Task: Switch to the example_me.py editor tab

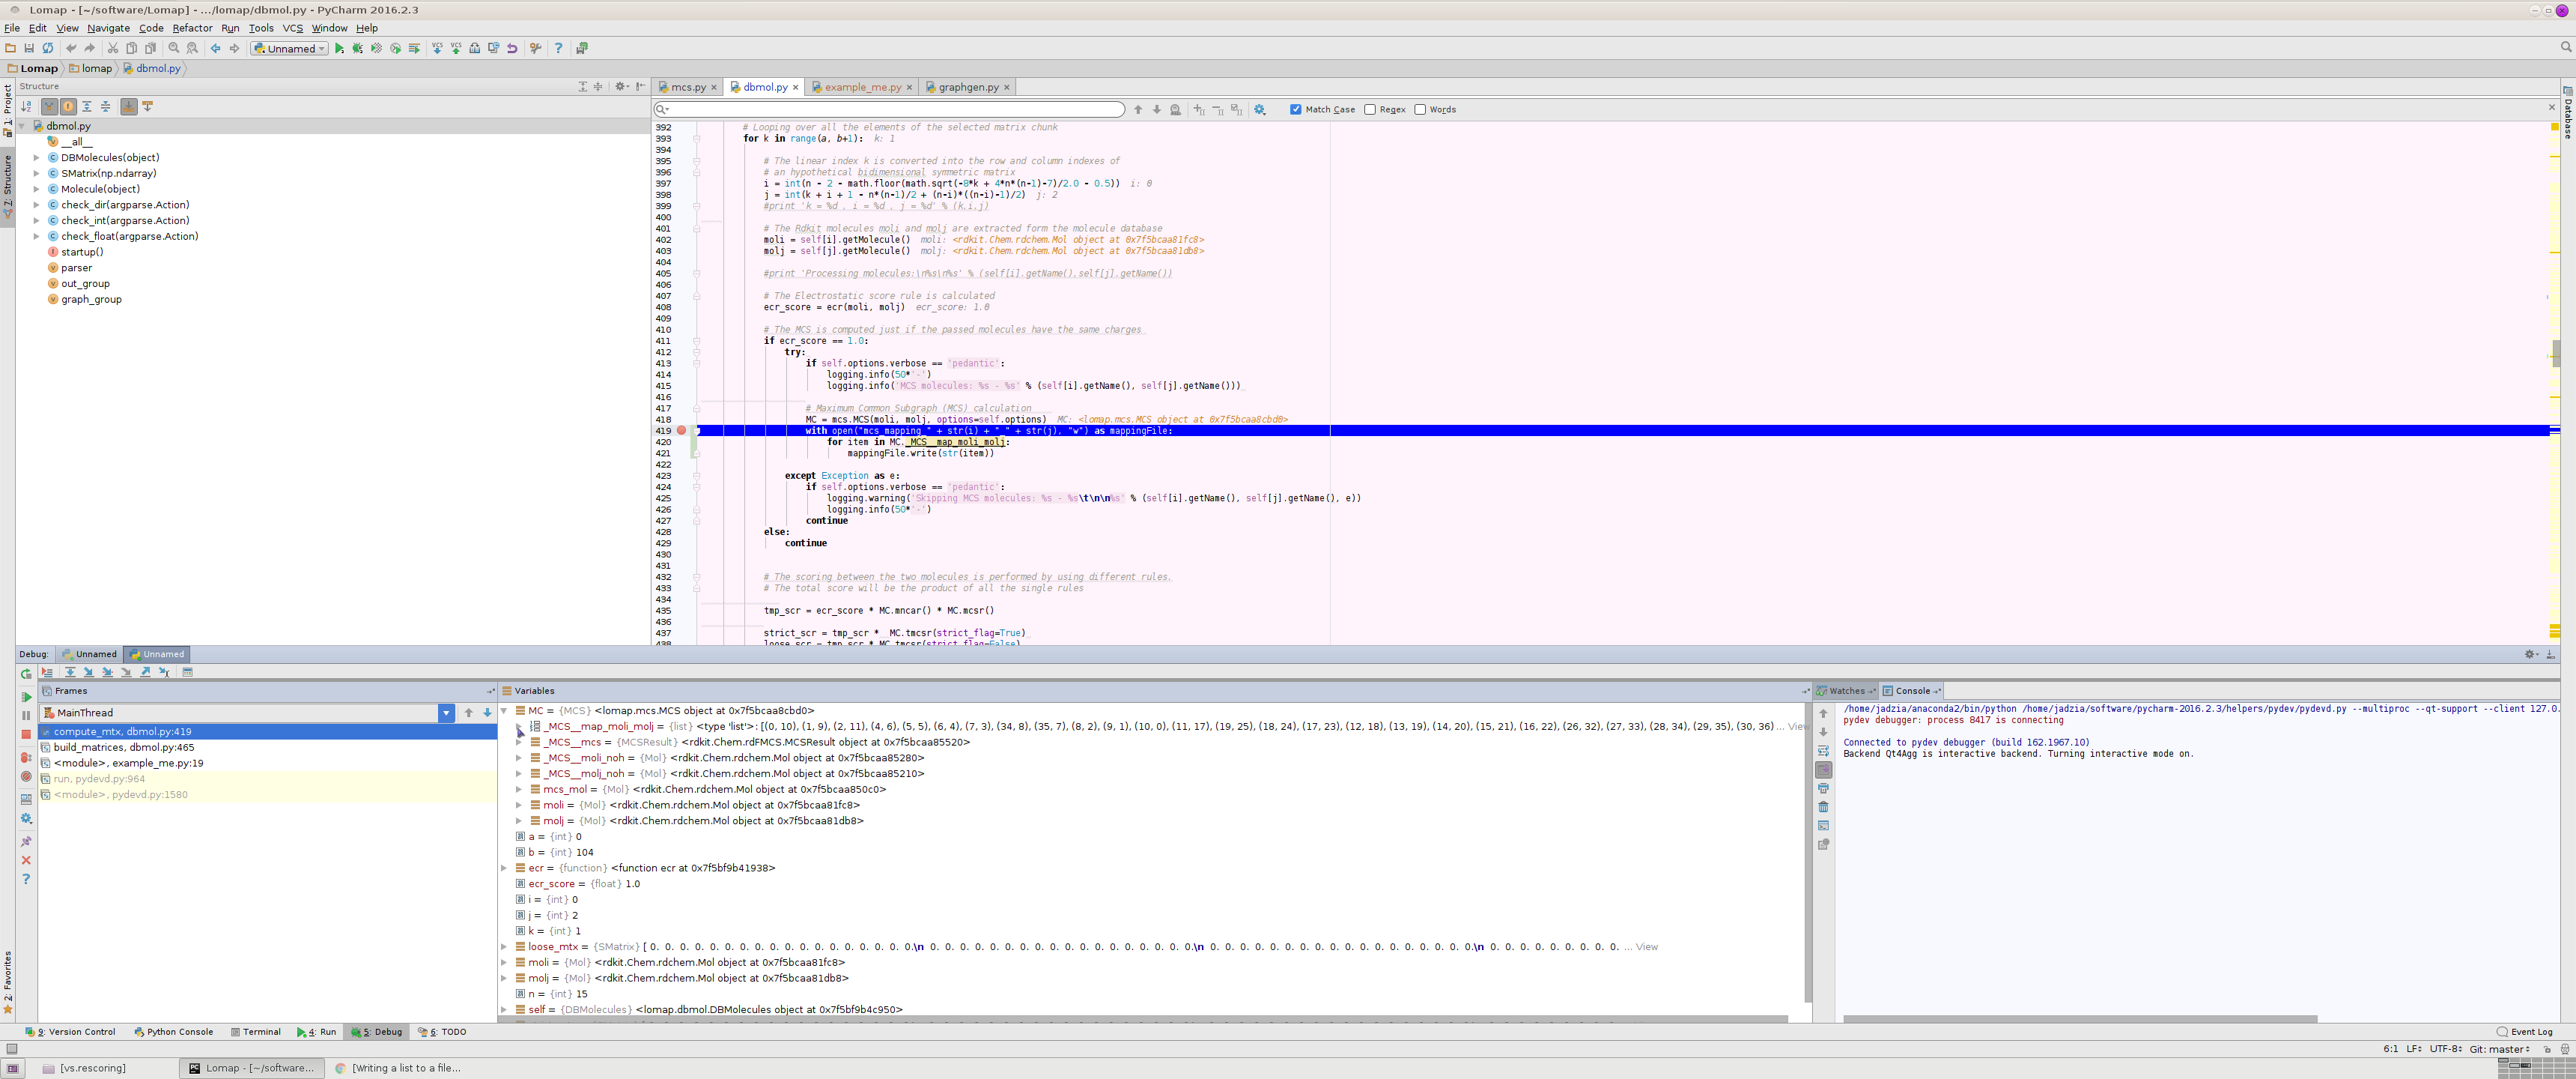Action: (862, 87)
